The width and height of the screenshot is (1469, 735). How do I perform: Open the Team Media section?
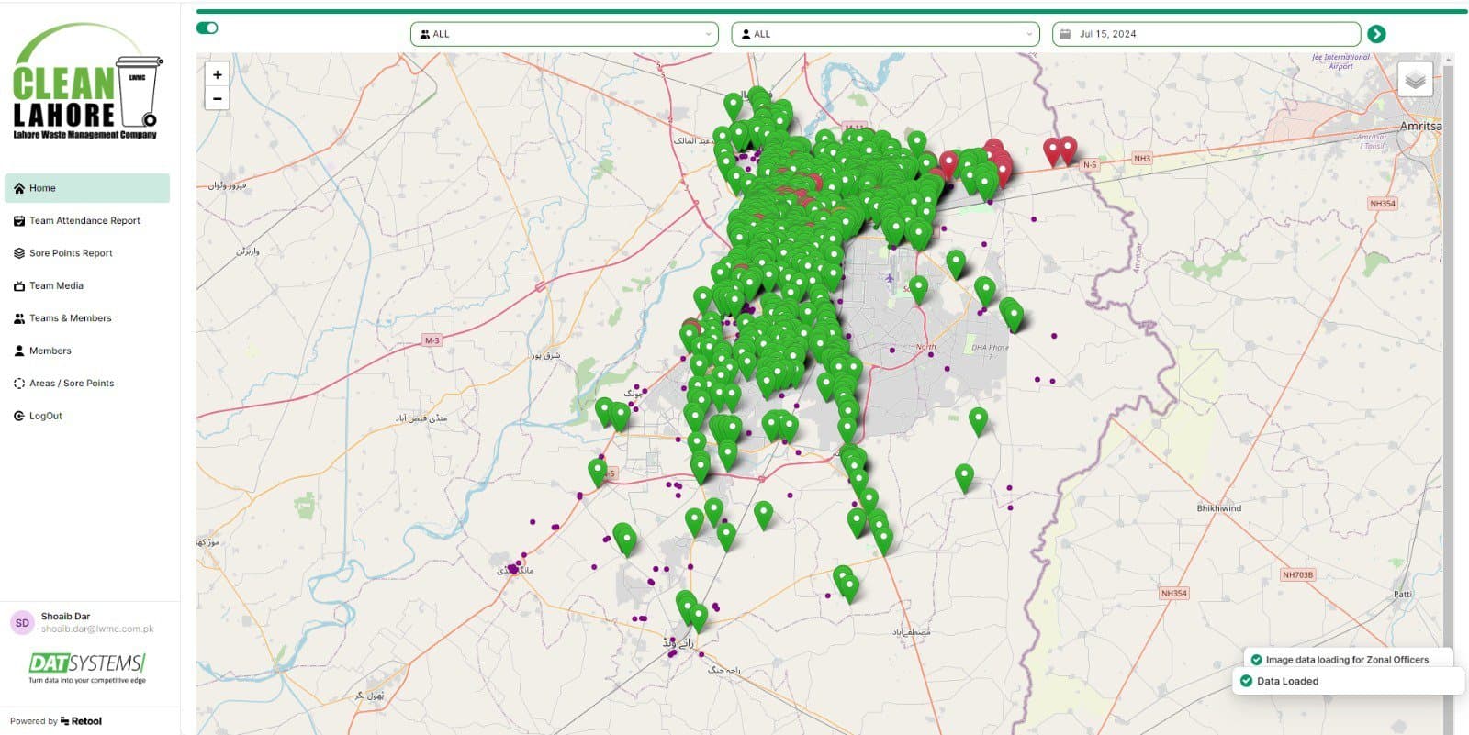pos(56,286)
